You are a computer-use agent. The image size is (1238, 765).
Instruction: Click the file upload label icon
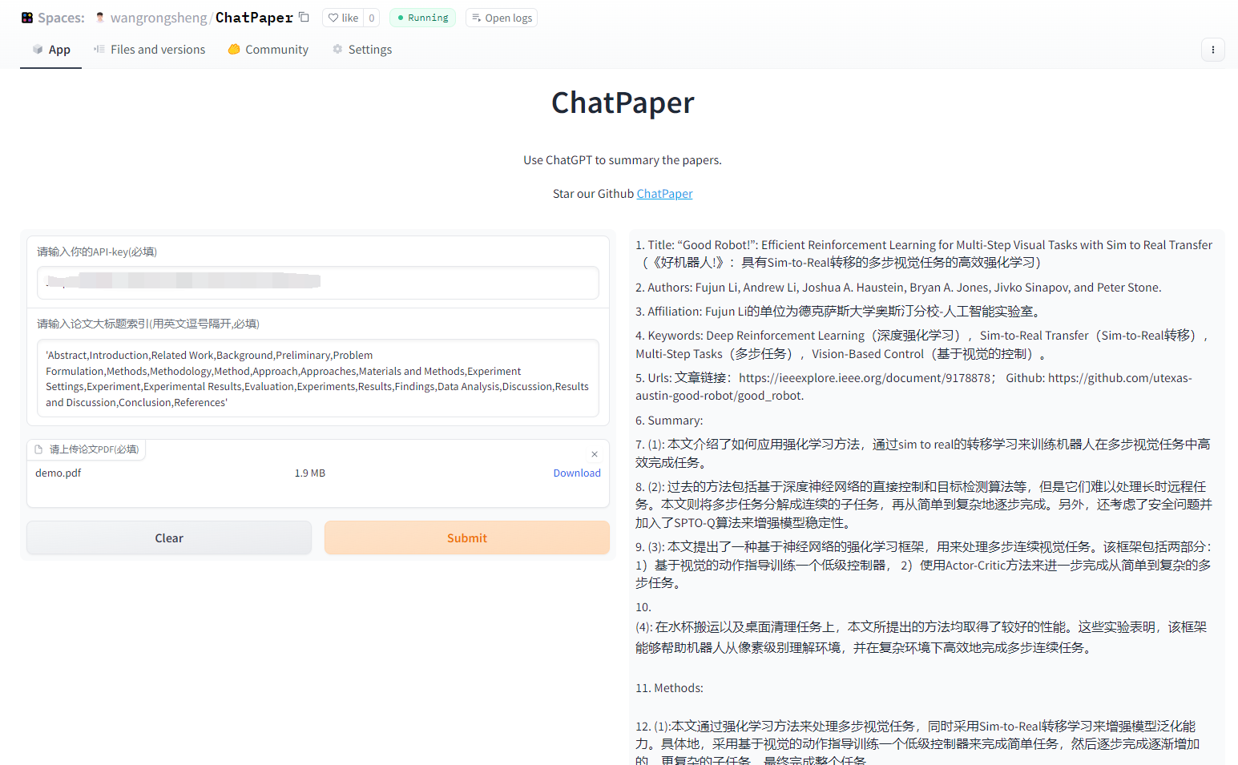click(x=38, y=449)
